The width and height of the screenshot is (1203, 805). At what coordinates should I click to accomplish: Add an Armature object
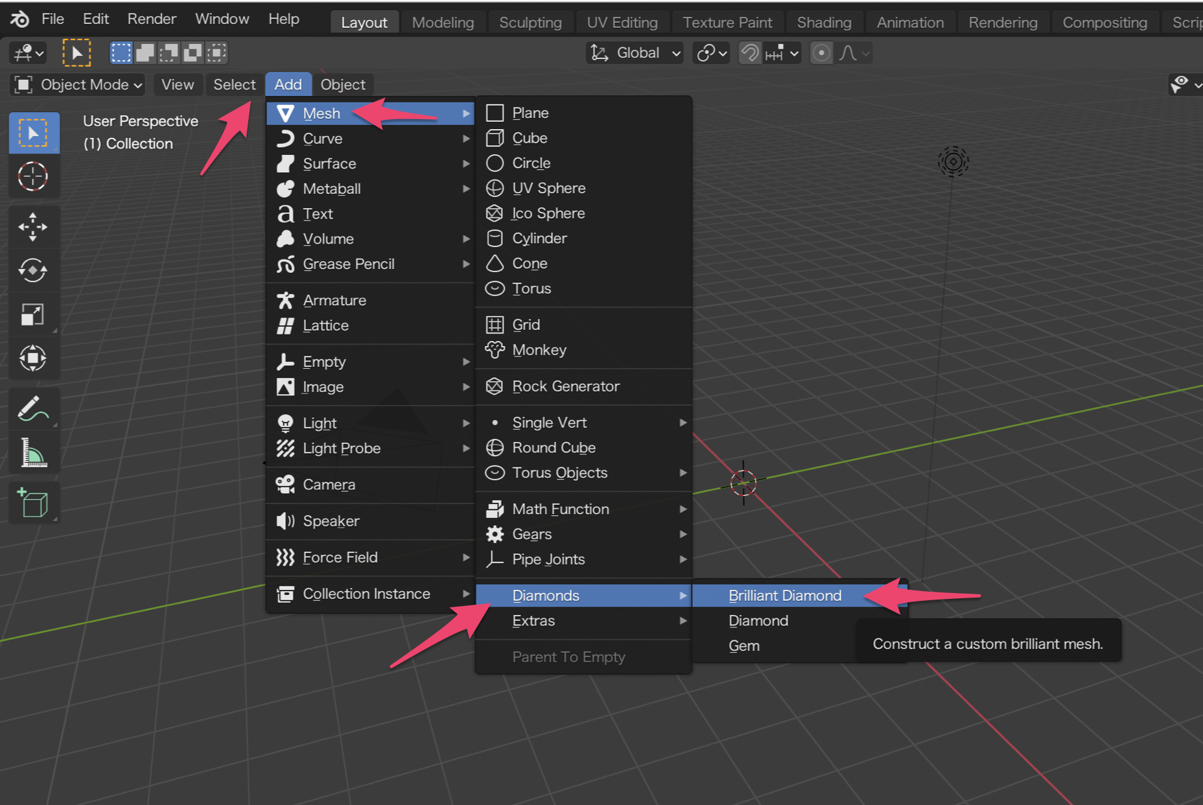point(370,300)
